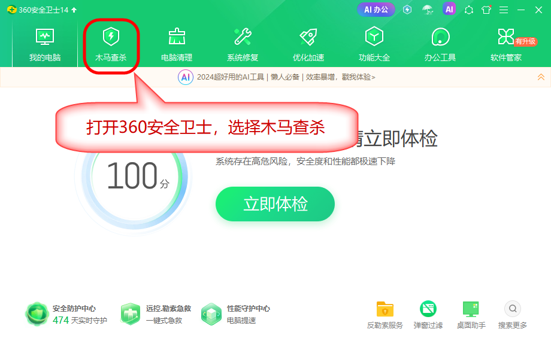Open the hamburger main menu

504,10
